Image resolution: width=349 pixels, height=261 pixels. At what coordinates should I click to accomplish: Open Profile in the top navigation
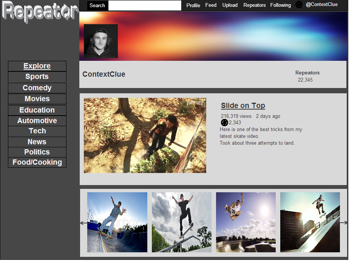[x=193, y=5]
